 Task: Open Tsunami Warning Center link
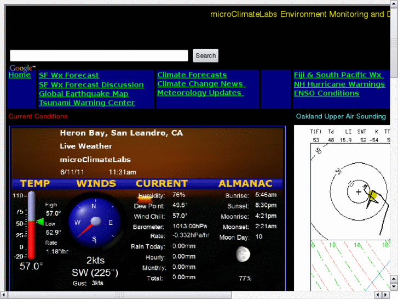(x=87, y=103)
